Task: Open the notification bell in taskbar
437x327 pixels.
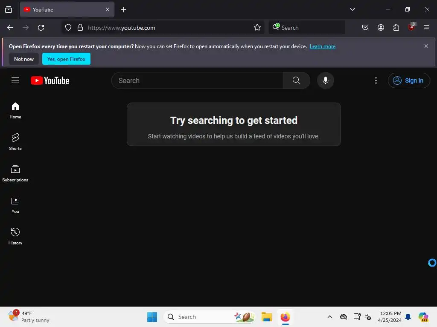Action: pos(408,317)
